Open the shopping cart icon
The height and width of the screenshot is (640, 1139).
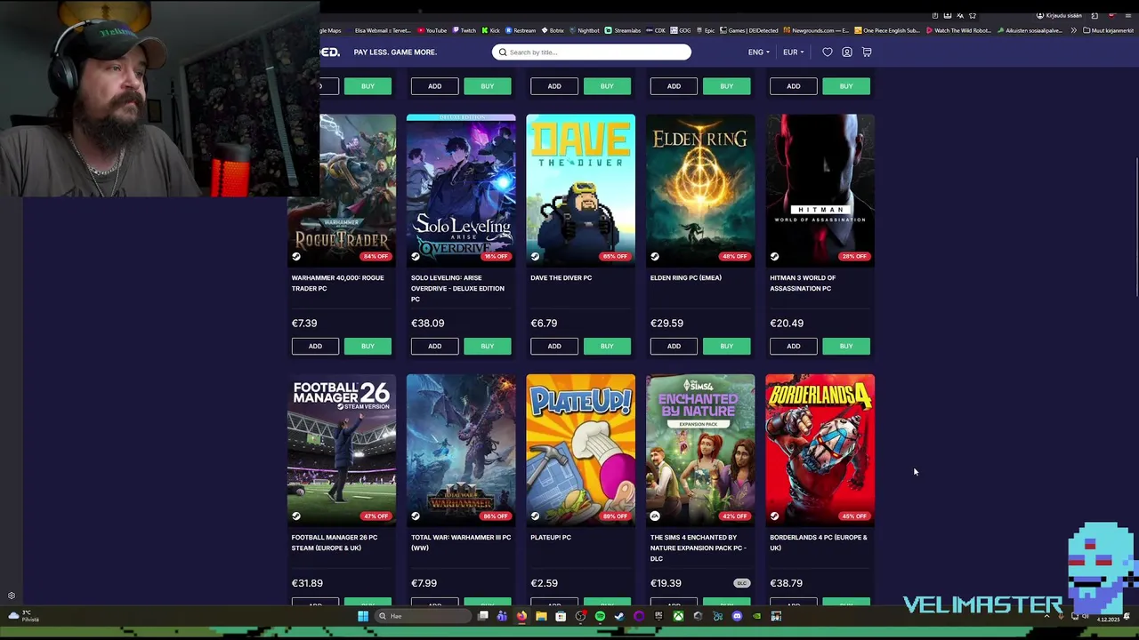click(x=867, y=52)
